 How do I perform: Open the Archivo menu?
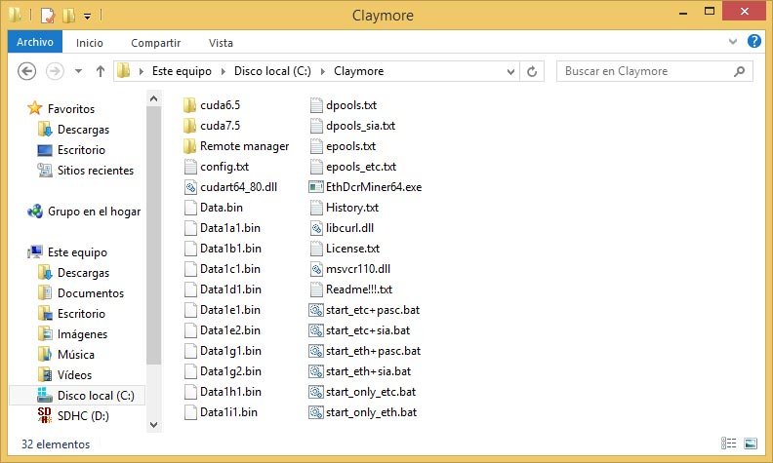[35, 42]
